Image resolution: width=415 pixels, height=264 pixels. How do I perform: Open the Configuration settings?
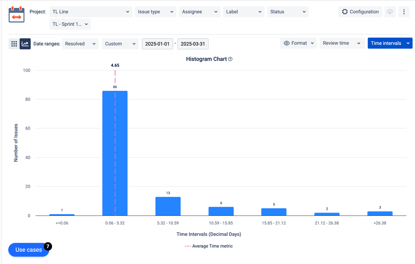pyautogui.click(x=360, y=12)
